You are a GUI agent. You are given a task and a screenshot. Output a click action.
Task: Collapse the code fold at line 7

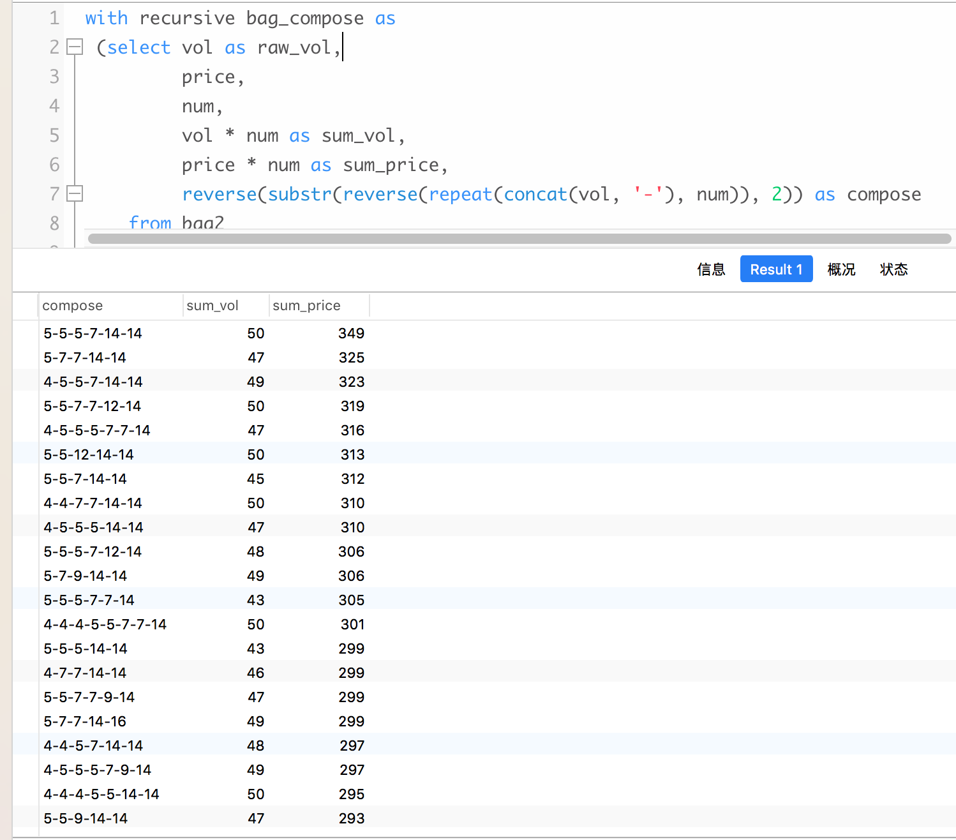(75, 193)
